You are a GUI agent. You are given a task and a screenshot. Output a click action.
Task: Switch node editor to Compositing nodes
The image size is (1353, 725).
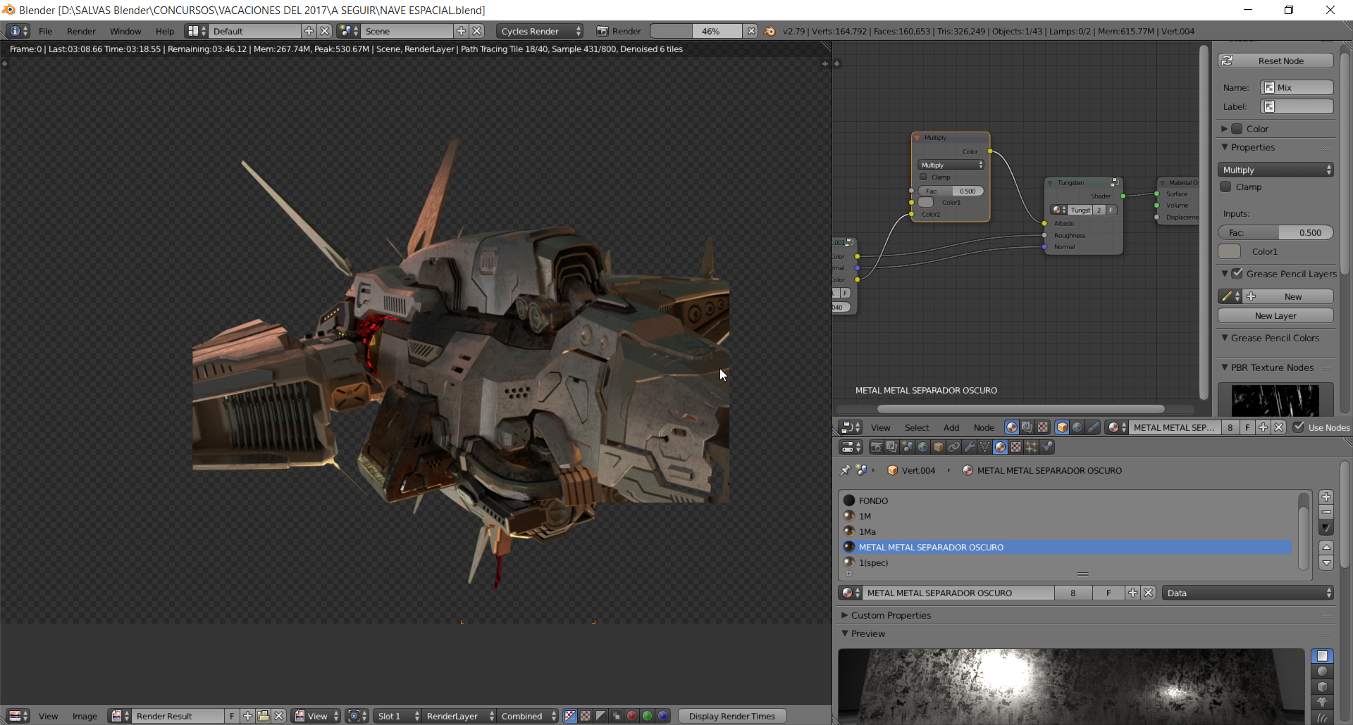1027,427
